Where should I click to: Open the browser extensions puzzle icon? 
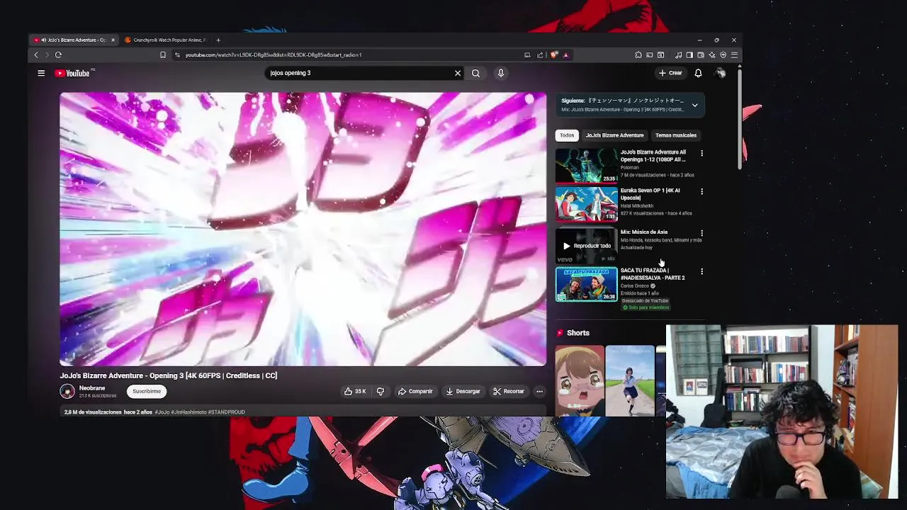tap(638, 55)
